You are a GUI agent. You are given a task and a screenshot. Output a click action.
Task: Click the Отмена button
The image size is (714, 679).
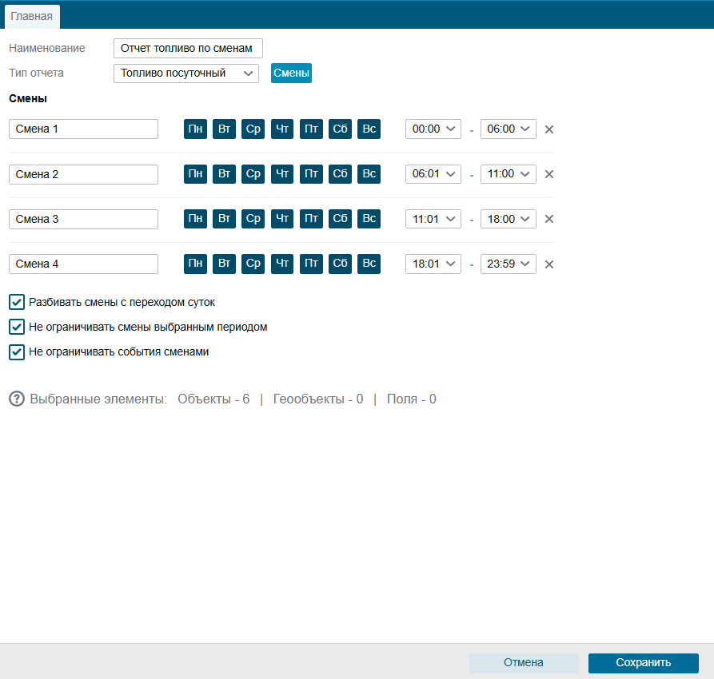[x=523, y=662]
